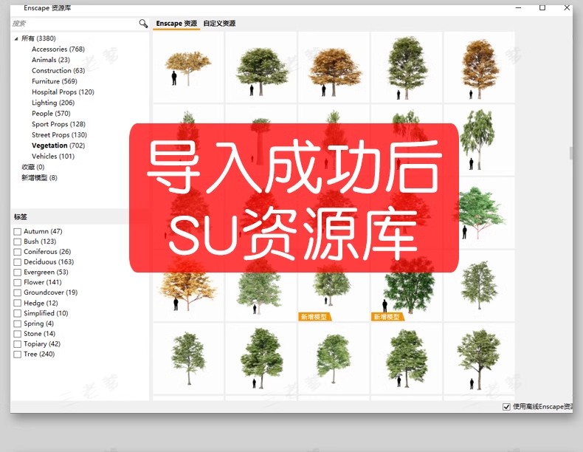Open the Animals (23) category
This screenshot has height=452, width=583.
51,60
